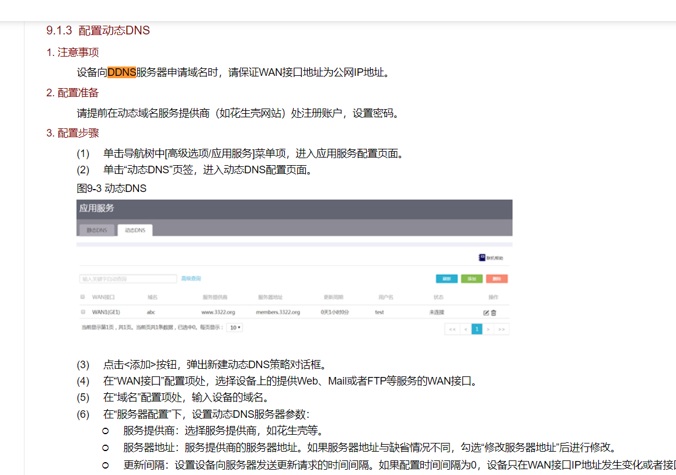
Task: Click the highlighted DDNS word
Action: tap(121, 72)
